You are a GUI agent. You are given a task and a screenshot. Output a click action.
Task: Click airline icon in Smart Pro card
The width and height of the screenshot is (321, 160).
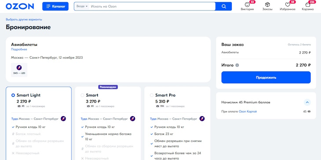click(x=202, y=118)
